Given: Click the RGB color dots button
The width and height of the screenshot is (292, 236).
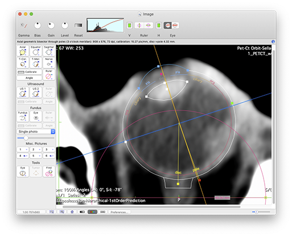Looking at the screenshot, I should coord(92,212).
